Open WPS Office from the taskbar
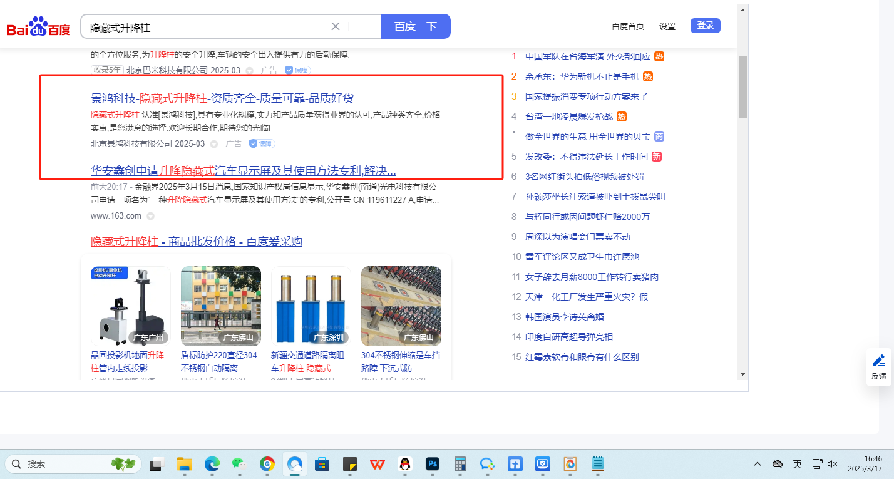 click(x=377, y=464)
